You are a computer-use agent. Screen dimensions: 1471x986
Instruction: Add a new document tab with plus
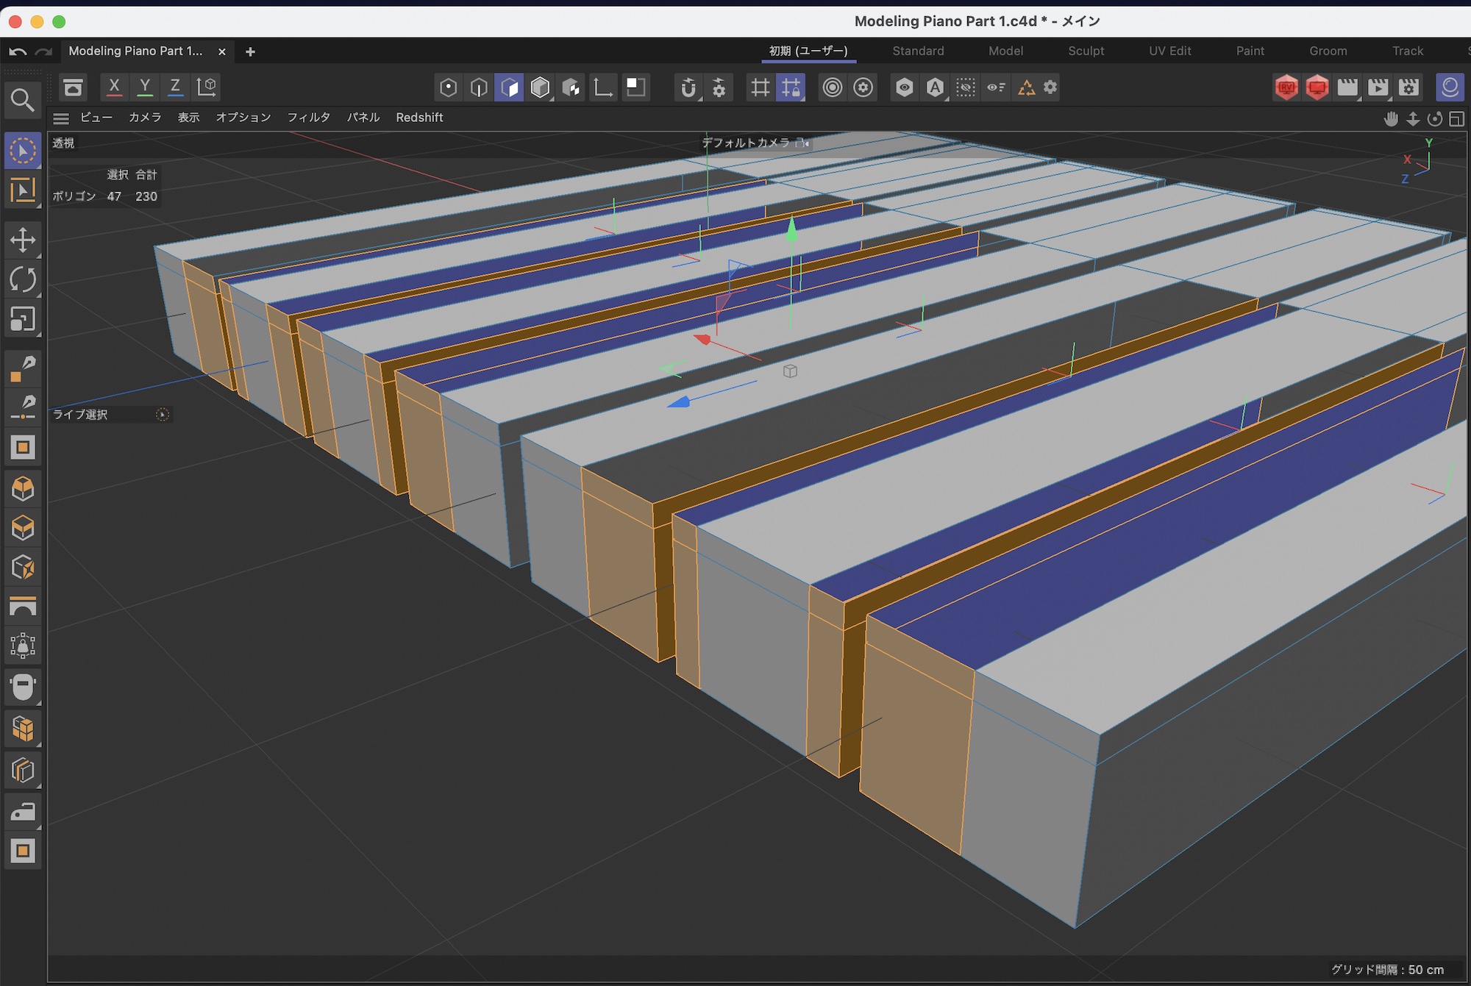click(250, 51)
